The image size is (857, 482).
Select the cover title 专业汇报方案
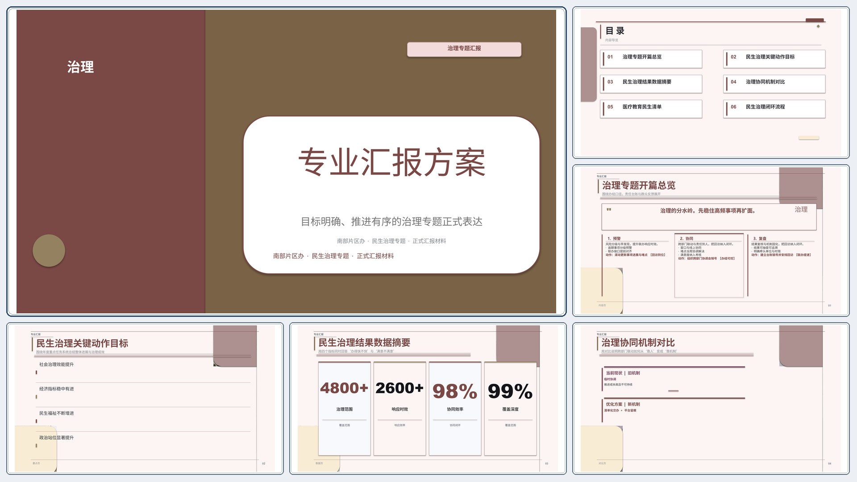[x=391, y=162]
